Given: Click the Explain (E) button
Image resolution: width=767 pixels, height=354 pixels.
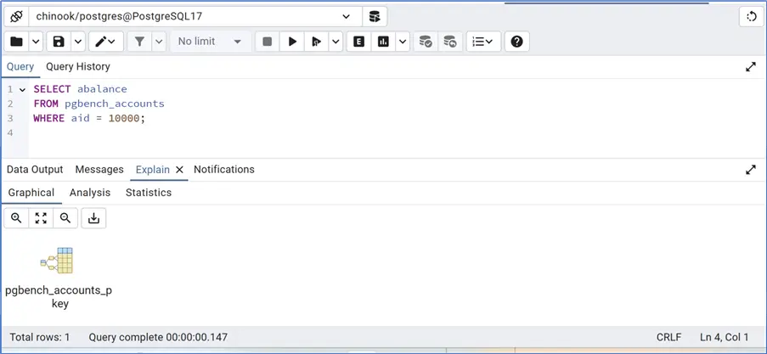Looking at the screenshot, I should [359, 42].
